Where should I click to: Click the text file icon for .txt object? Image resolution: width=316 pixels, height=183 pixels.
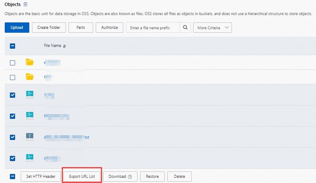[x=30, y=136]
